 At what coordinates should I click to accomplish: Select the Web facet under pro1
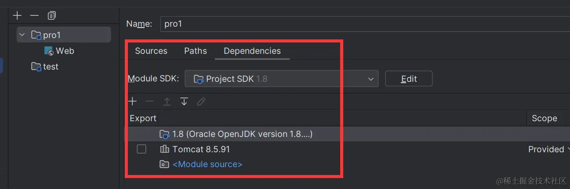tap(64, 51)
